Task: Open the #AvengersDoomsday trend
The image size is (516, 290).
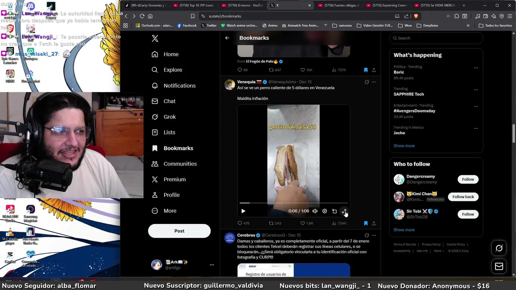Action: click(x=414, y=111)
